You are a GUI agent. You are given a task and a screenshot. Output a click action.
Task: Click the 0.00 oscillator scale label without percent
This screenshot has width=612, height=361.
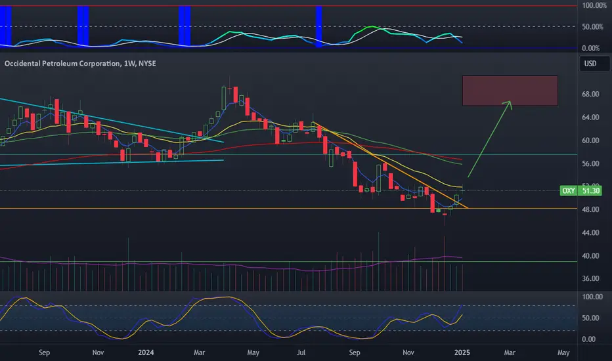point(588,339)
